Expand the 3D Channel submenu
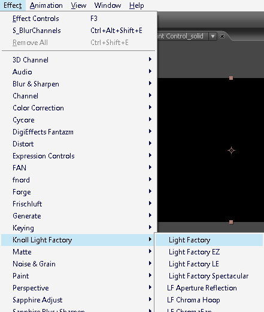This screenshot has width=264, height=312. click(x=78, y=60)
